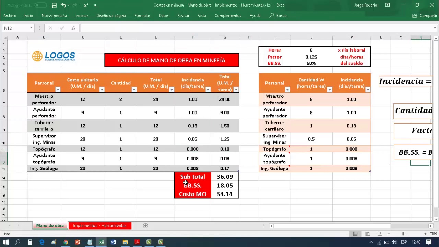Select the Mano de obra sheet tab
This screenshot has width=439, height=247.
50,226
